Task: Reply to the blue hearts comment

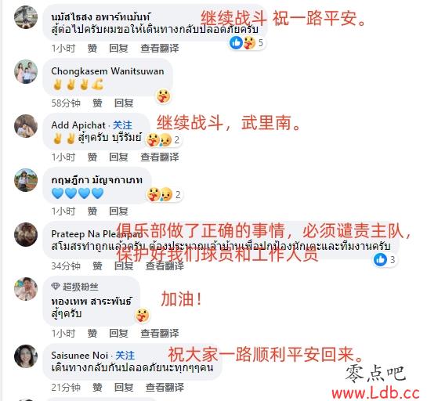Action: (x=118, y=211)
